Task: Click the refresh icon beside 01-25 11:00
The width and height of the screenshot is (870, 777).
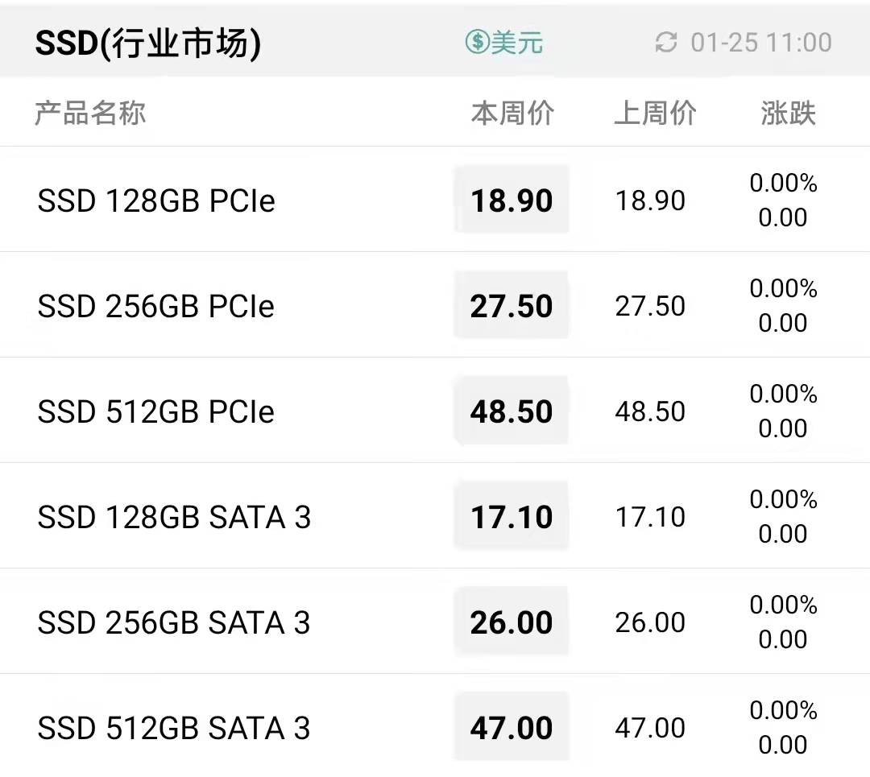Action: (666, 43)
